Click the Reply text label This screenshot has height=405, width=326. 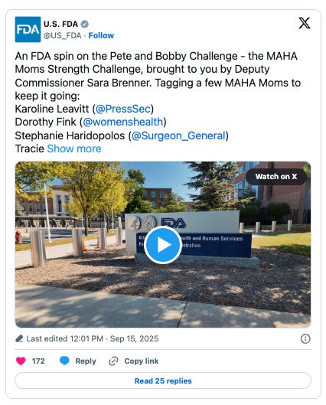86,361
